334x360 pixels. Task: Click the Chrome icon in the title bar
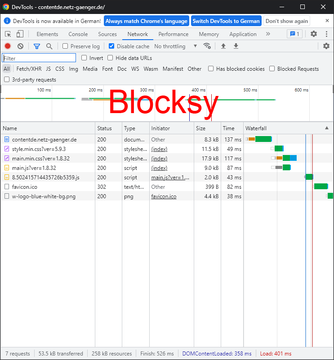point(6,7)
